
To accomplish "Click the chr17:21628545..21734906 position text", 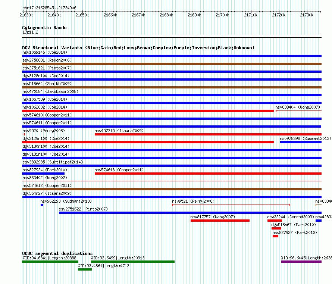I will (49, 8).
